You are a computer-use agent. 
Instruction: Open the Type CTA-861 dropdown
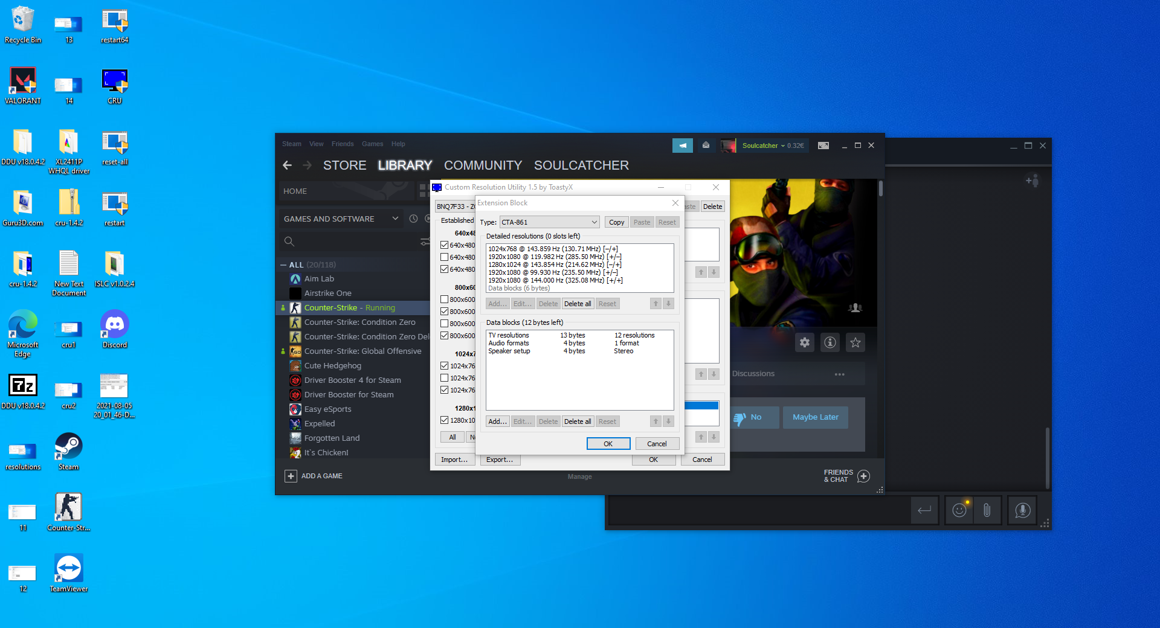549,222
